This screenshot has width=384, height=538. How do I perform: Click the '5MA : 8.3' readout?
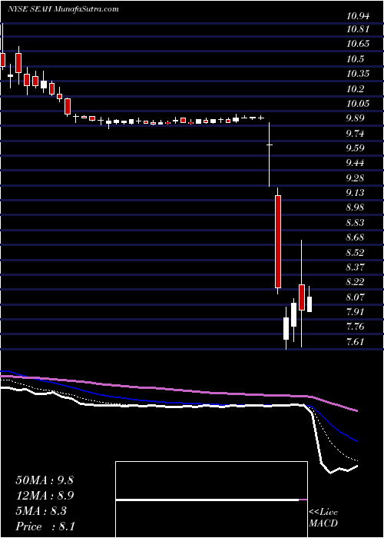click(x=41, y=511)
